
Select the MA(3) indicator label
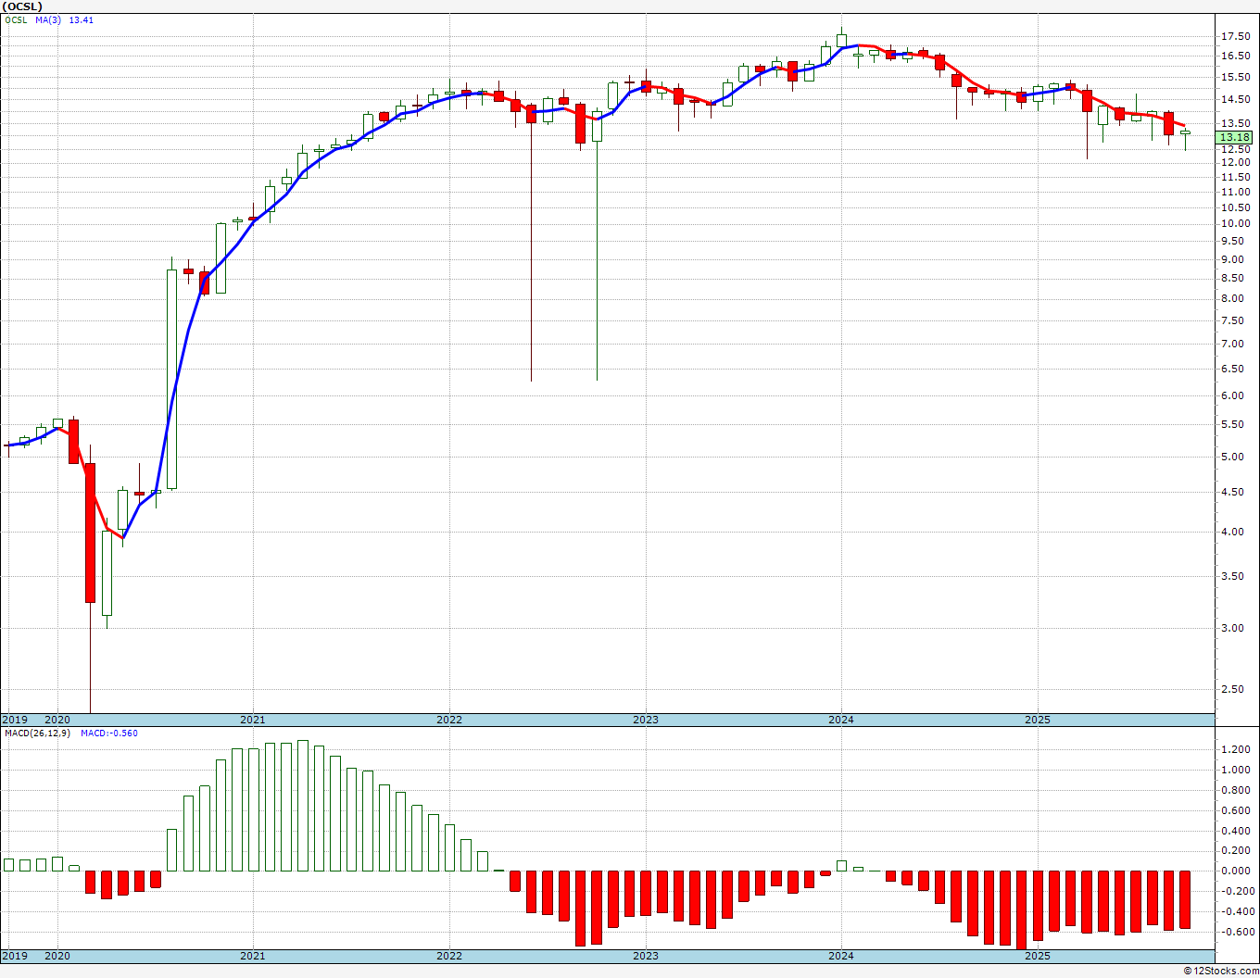[x=48, y=19]
